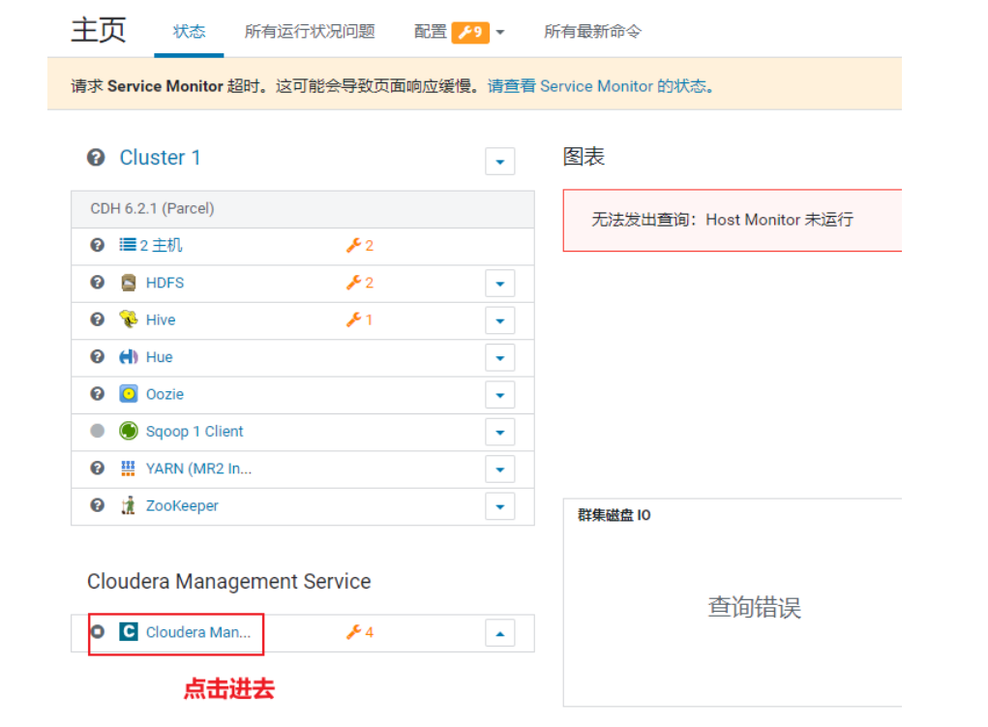Click Cluster 1 unknown health status icon
The height and width of the screenshot is (727, 988).
(96, 157)
